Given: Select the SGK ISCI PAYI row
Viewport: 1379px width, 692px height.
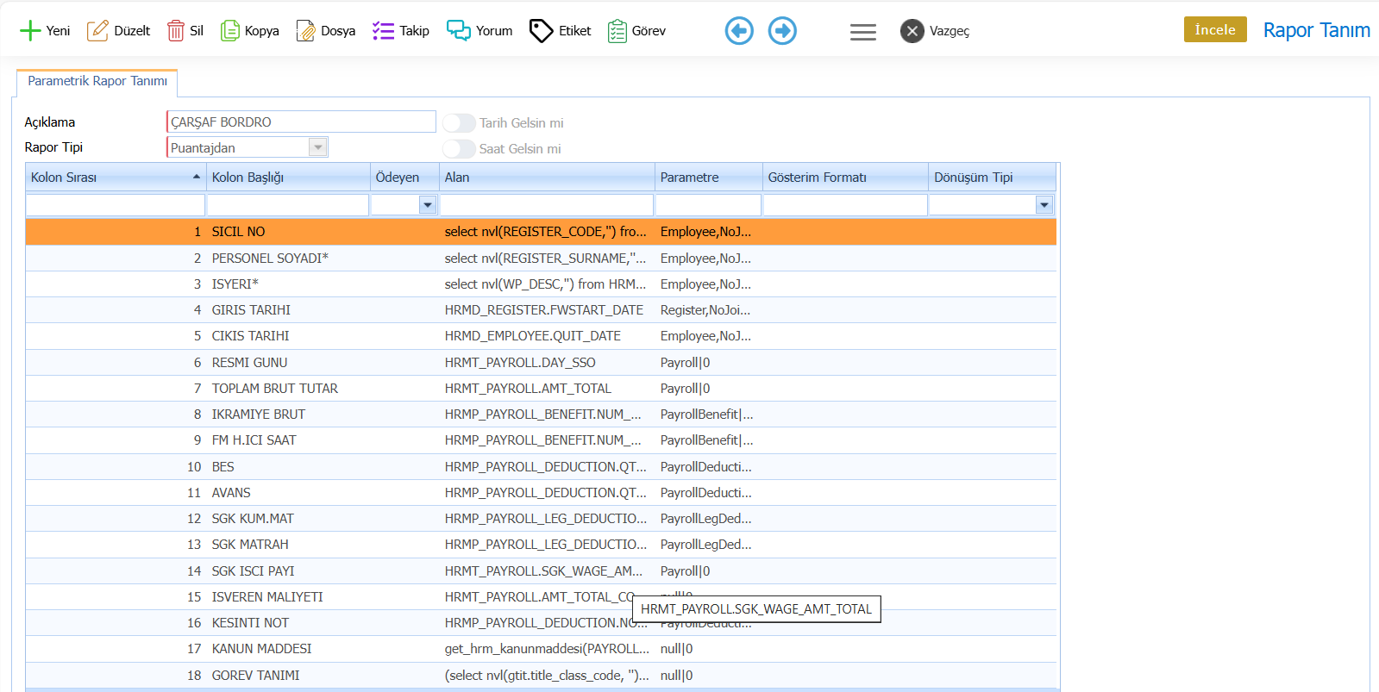Looking at the screenshot, I should 541,571.
